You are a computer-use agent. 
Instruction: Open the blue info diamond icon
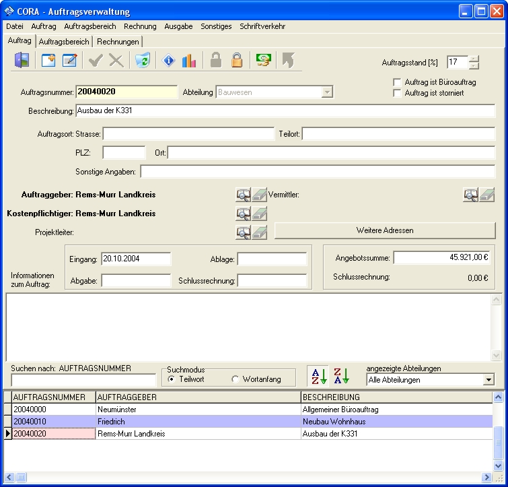click(168, 61)
